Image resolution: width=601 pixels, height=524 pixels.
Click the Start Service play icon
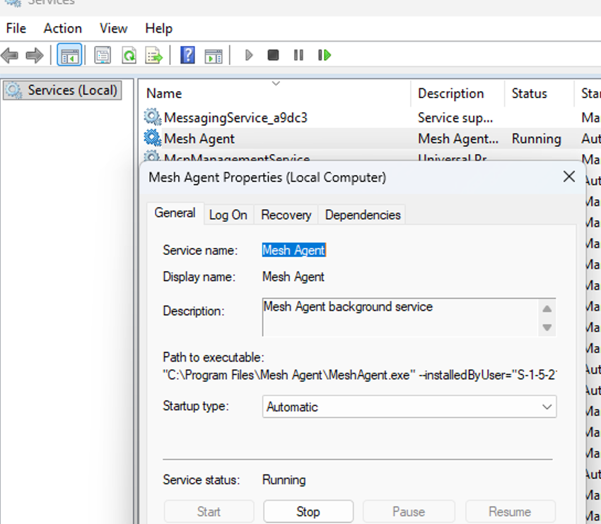[249, 56]
